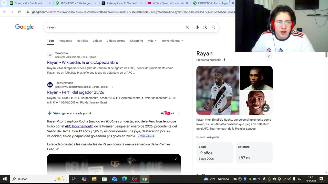The image size is (328, 184).
Task: Open Rayan - Perfil del jugador 25/26
Action: coord(76,92)
